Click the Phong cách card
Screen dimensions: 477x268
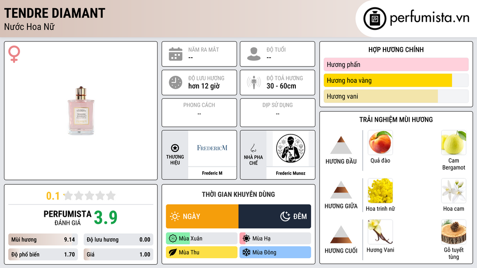tap(199, 113)
